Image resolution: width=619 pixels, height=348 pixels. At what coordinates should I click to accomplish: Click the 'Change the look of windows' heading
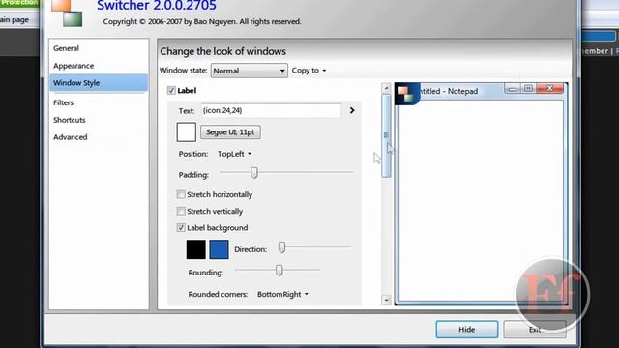[x=223, y=51]
